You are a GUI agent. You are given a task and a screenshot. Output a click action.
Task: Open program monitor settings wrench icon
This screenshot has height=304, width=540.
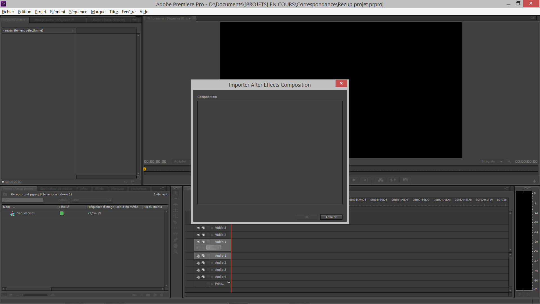point(509,162)
